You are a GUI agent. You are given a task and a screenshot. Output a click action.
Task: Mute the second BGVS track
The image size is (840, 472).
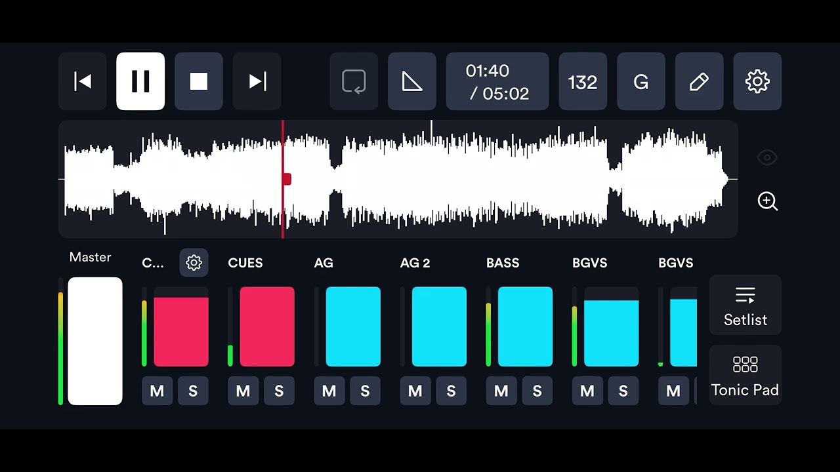tap(673, 391)
